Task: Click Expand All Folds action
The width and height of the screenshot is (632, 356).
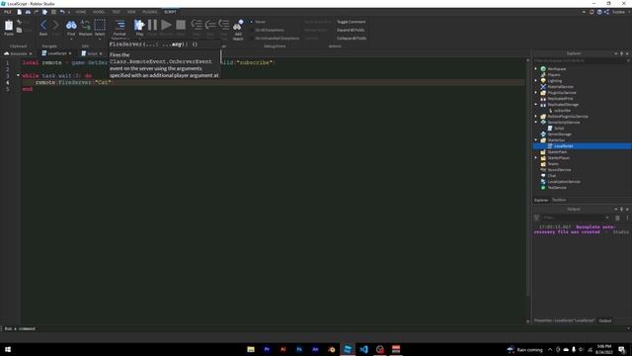Action: tap(351, 30)
